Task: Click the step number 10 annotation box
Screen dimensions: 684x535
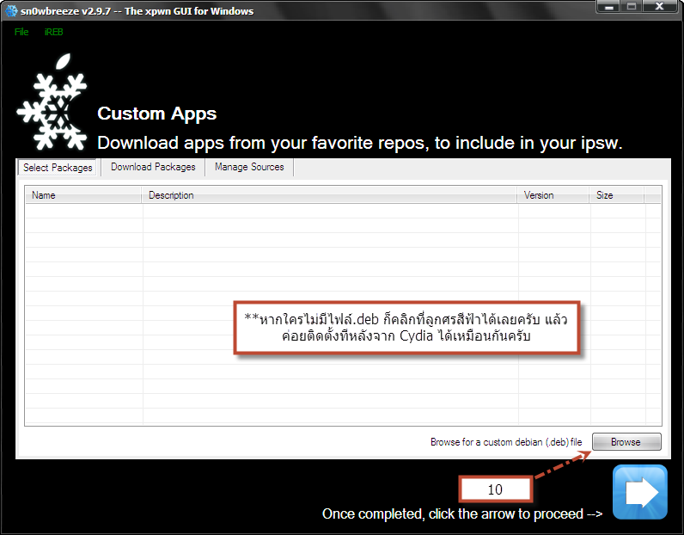Action: [x=495, y=489]
